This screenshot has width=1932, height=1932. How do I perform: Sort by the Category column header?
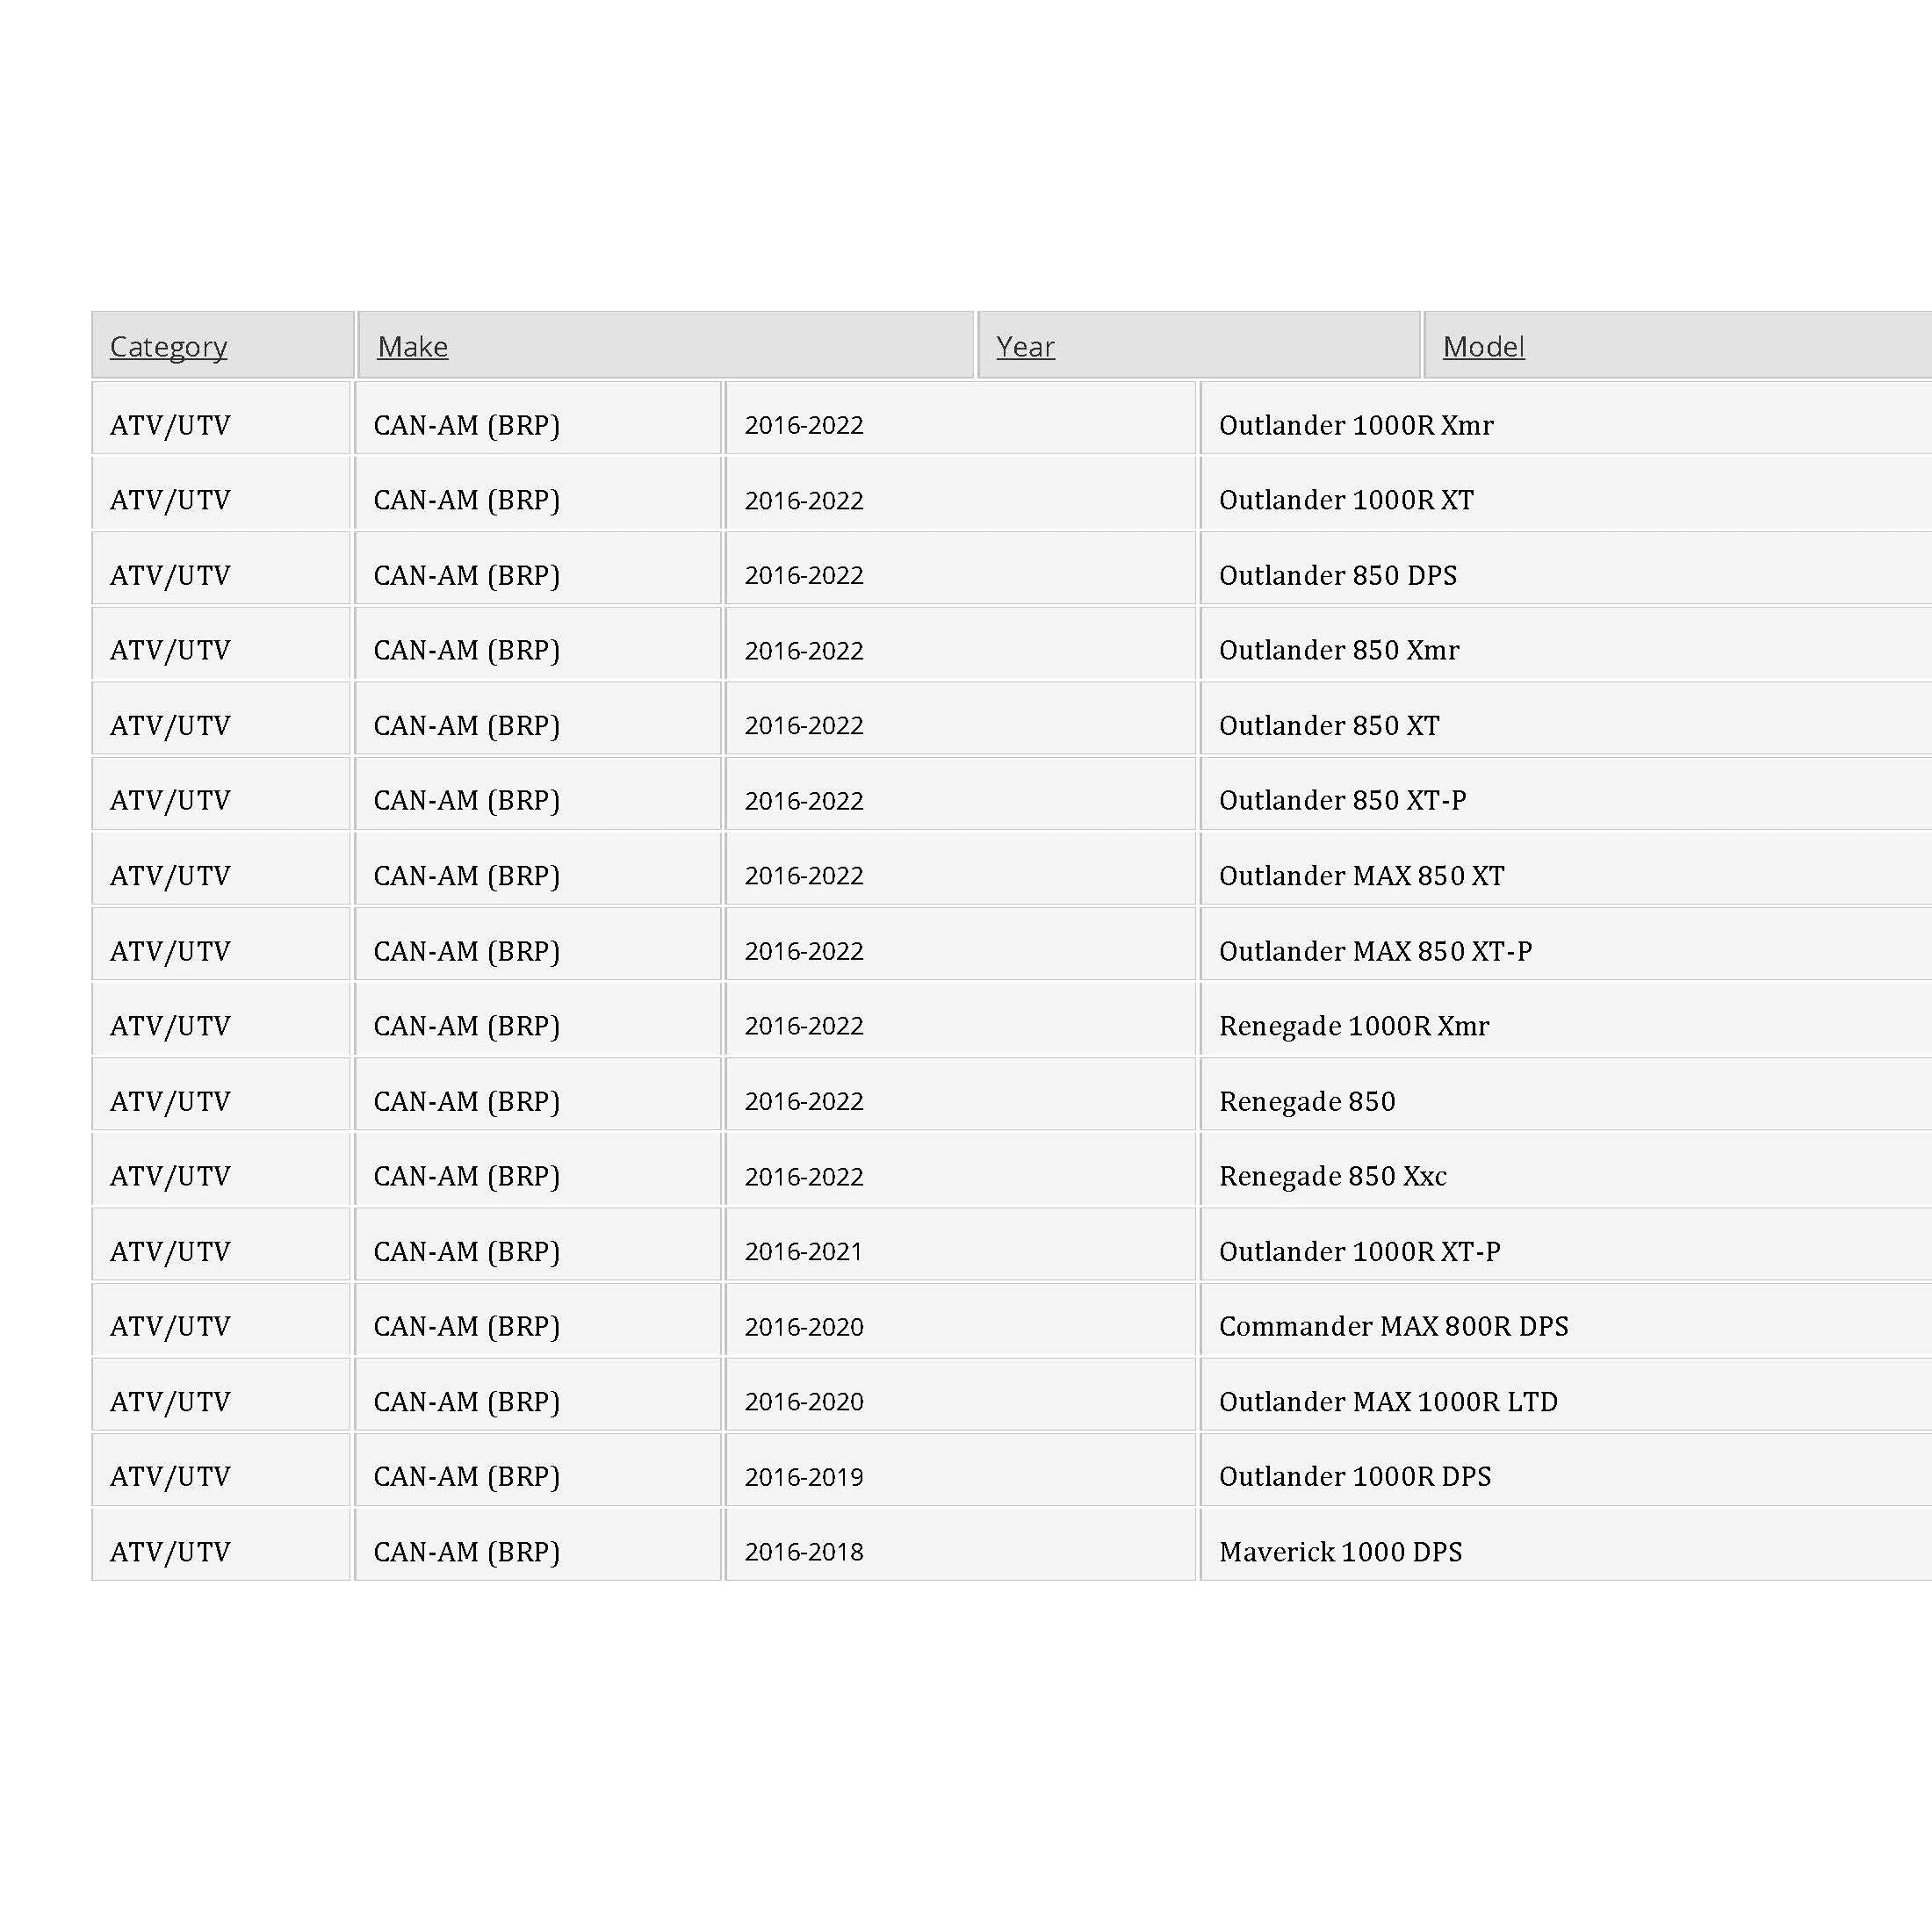168,346
